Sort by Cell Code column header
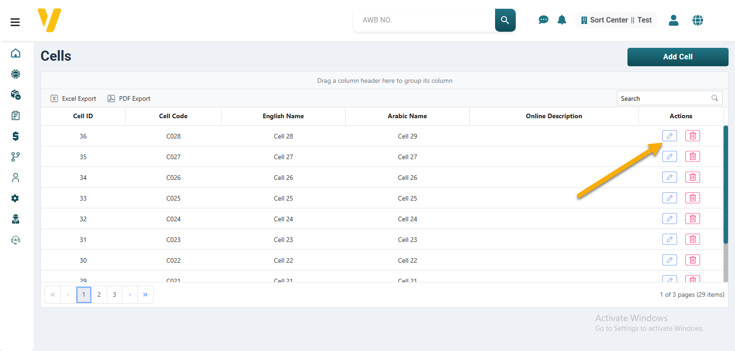Screen dimensions: 735x351 click(x=173, y=116)
